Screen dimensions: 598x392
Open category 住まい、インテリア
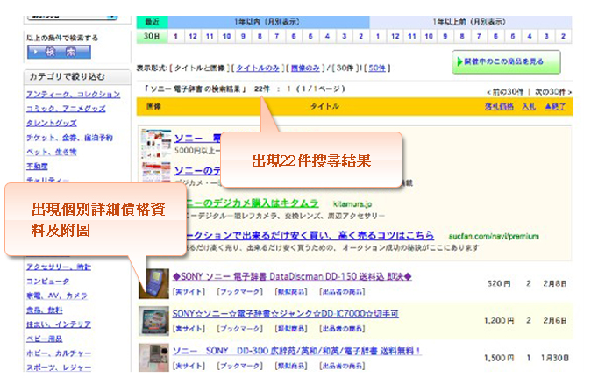tap(59, 324)
